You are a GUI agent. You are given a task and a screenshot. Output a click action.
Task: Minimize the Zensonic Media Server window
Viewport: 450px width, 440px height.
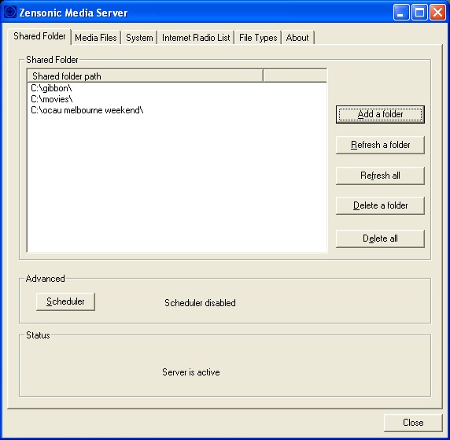(x=401, y=13)
